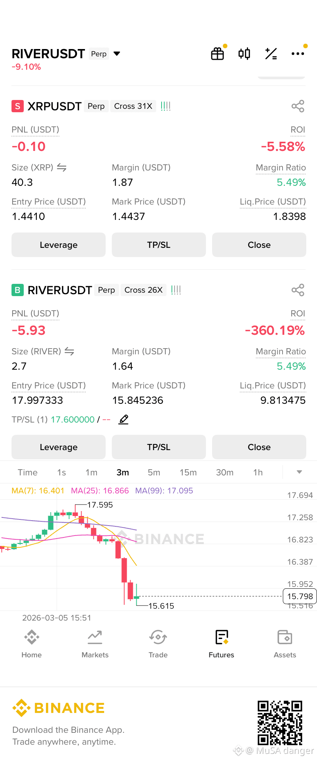Open the candlestick chart icon
This screenshot has width=317, height=760.
coord(244,54)
